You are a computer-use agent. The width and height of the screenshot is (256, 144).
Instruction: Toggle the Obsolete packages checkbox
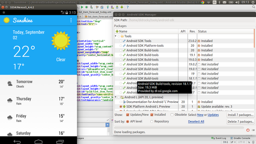[x=172, y=115]
